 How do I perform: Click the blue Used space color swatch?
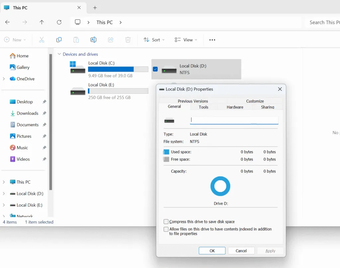pos(166,152)
